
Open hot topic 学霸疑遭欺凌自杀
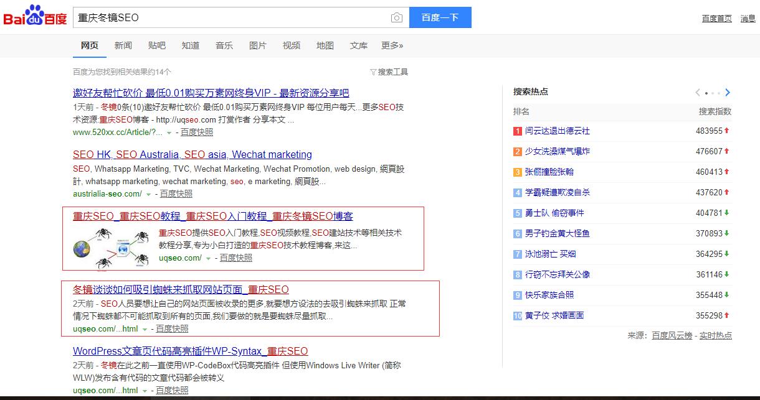click(558, 193)
